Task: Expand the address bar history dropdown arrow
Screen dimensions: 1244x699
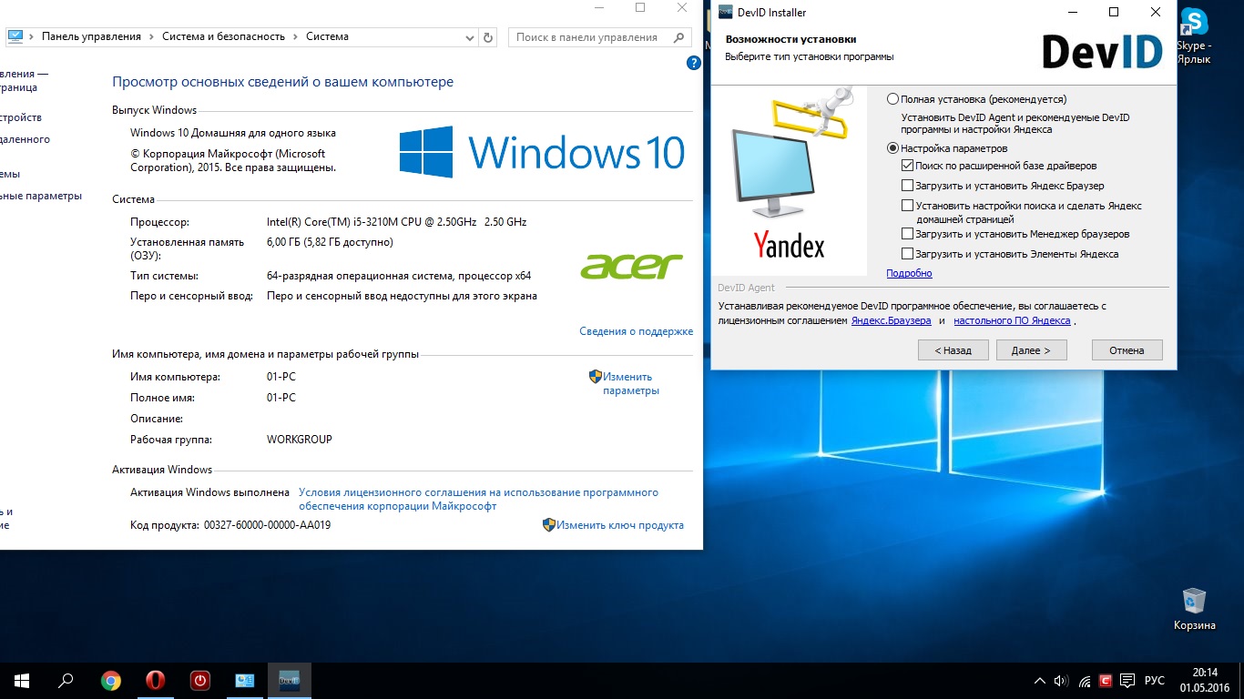Action: pyautogui.click(x=469, y=37)
